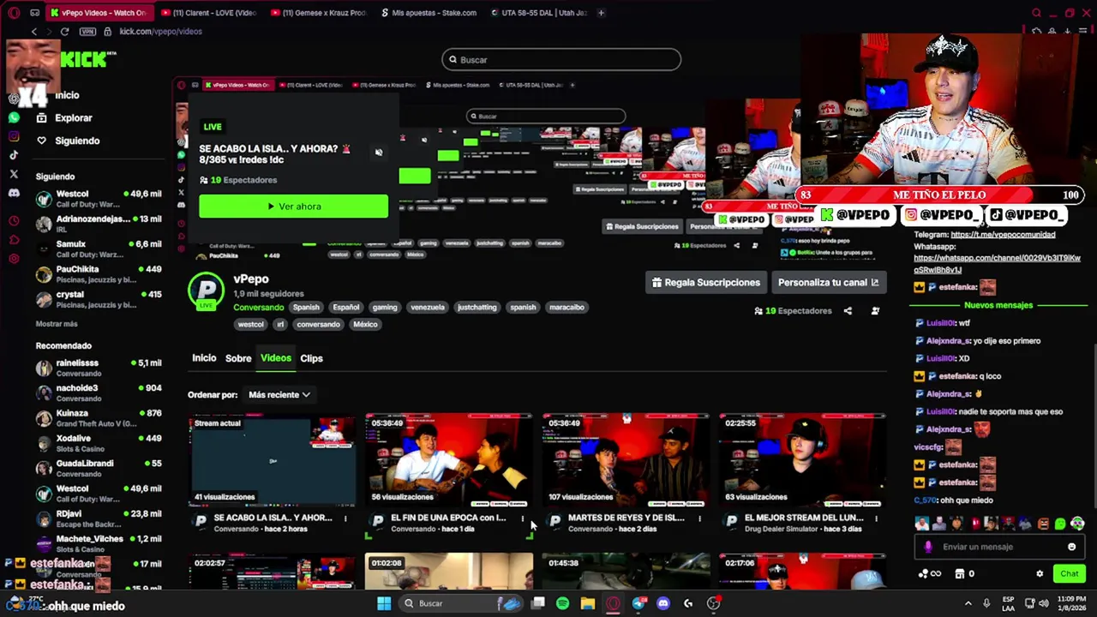
Task: Toggle the VPN badge in the address bar
Action: click(87, 32)
